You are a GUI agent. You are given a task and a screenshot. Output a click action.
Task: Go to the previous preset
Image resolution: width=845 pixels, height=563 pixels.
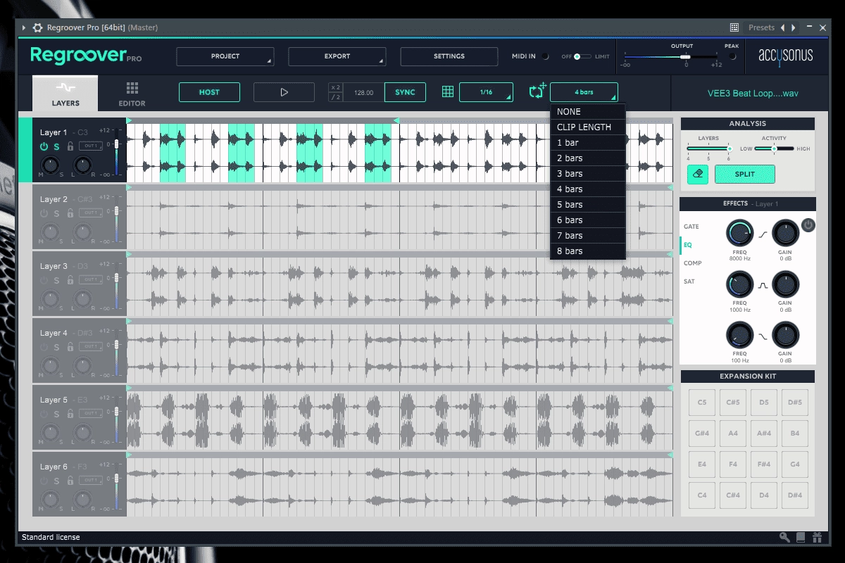point(782,27)
